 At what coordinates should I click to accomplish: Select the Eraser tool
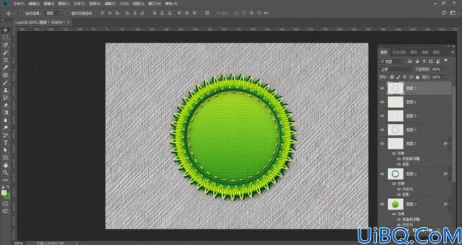(x=6, y=105)
